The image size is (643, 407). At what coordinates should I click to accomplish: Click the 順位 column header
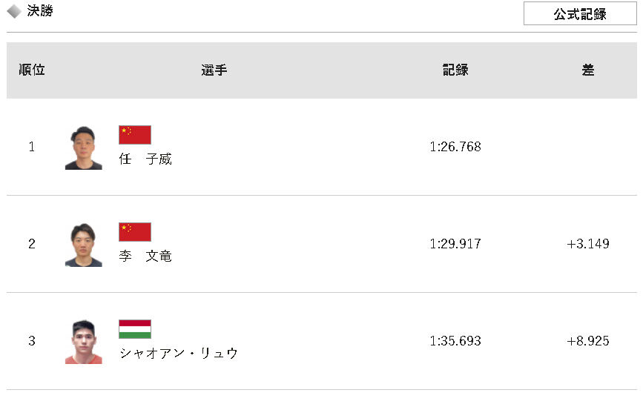pyautogui.click(x=32, y=70)
